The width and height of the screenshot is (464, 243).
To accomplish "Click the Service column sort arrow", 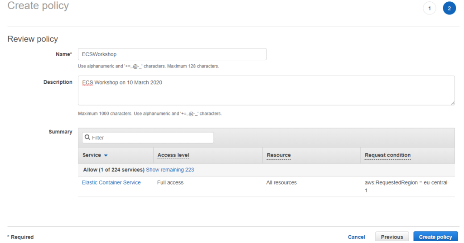I will pyautogui.click(x=106, y=155).
